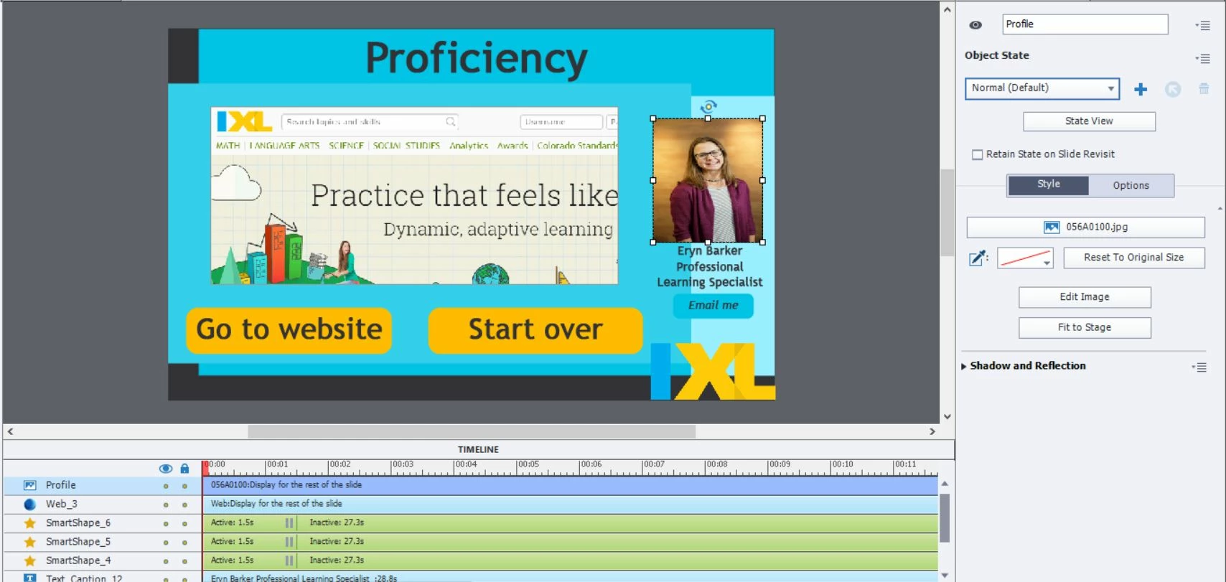Select the Email me button on stage
The height and width of the screenshot is (582, 1226).
tap(713, 306)
